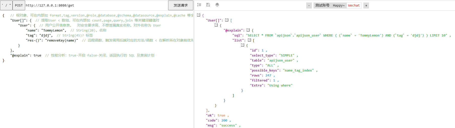The image size is (455, 128).
Task: Click the URL field http://127.0.0.1:8080/get
Action: click(x=96, y=5)
